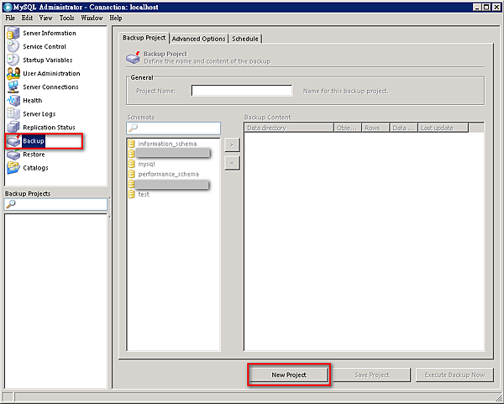The width and height of the screenshot is (504, 404).
Task: Select Server Logs in the sidebar
Action: [x=39, y=114]
